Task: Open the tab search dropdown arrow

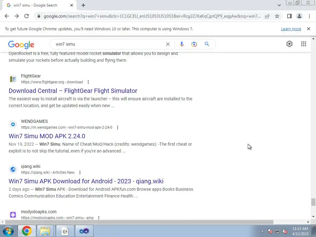Action: pyautogui.click(x=279, y=5)
